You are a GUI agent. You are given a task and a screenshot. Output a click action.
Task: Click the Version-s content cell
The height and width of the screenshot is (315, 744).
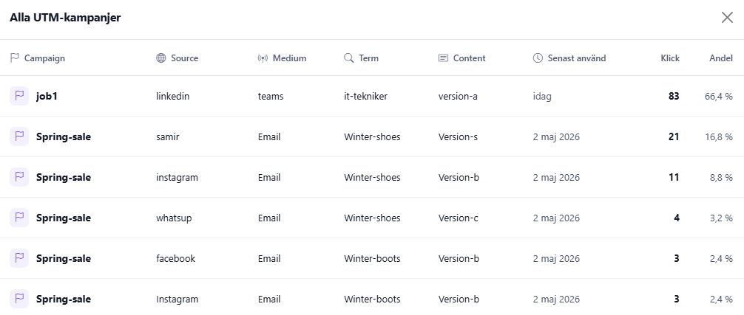click(x=458, y=137)
